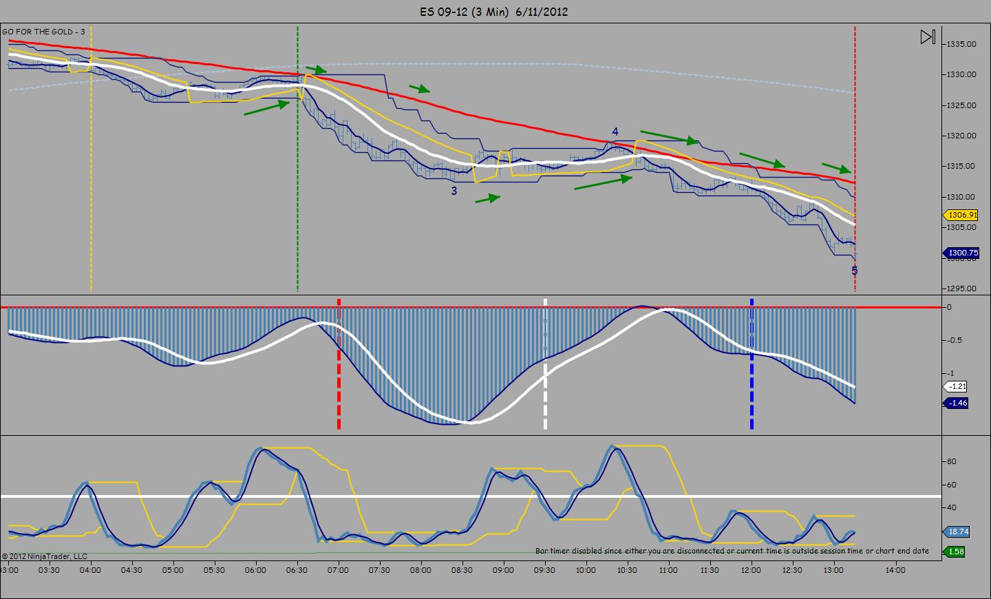This screenshot has height=599, width=991.
Task: Click the 04:00 time axis label
Action: (90, 570)
